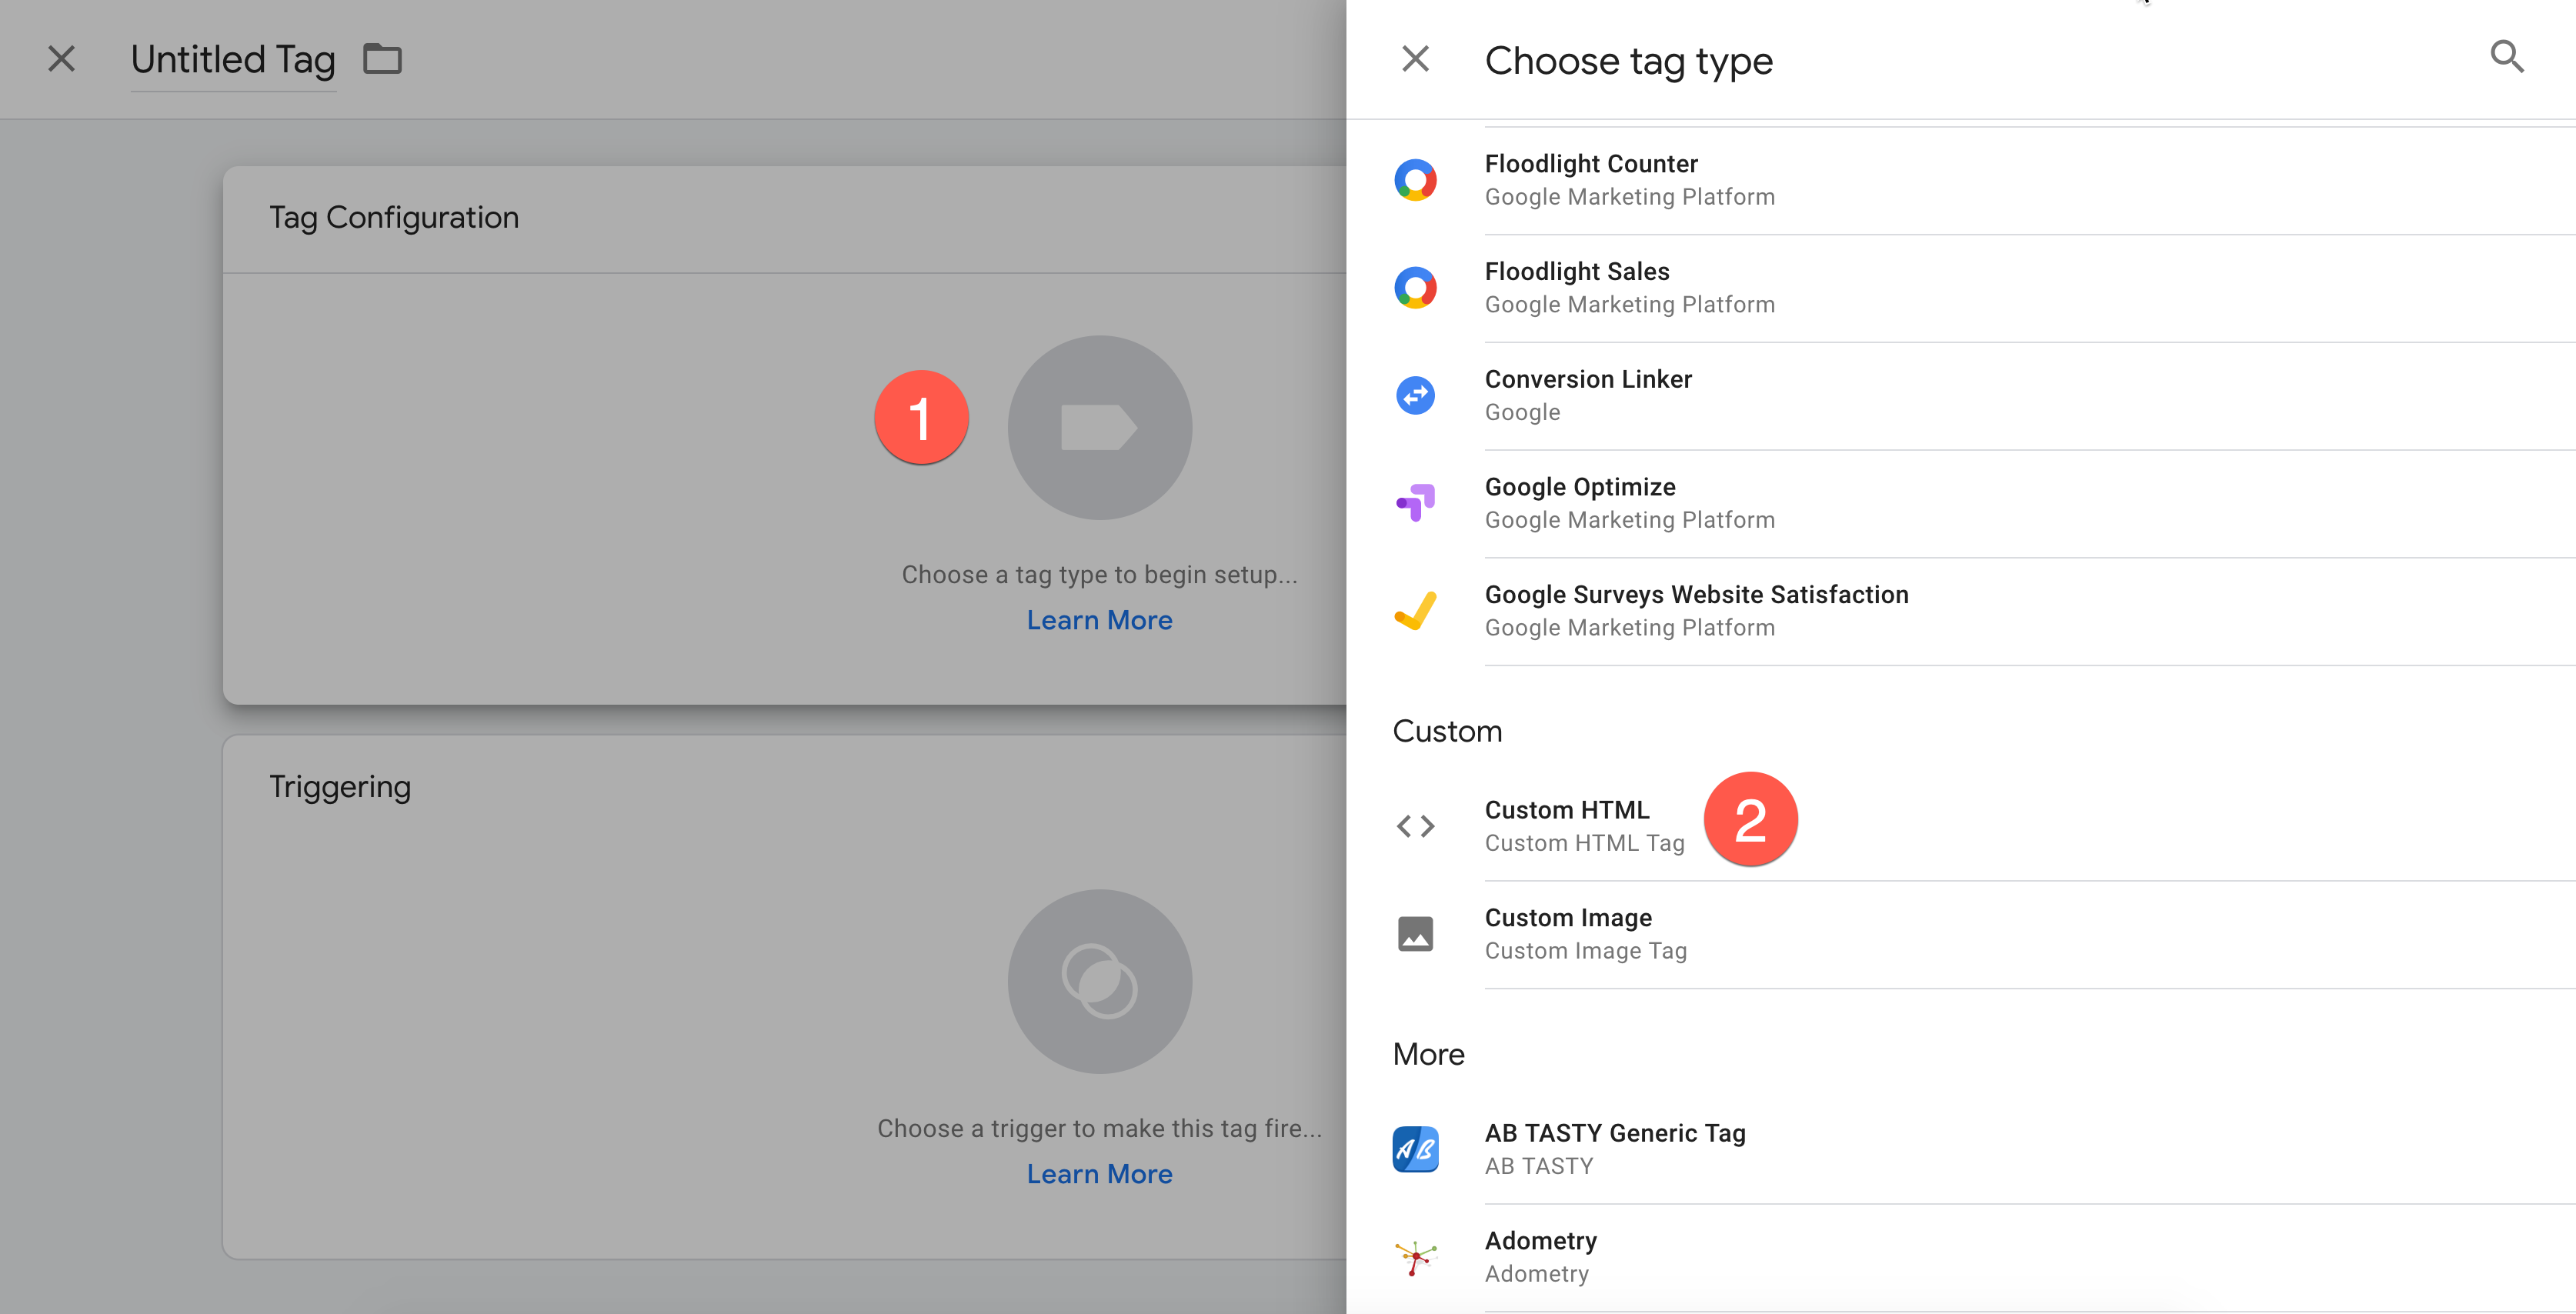The image size is (2576, 1314).
Task: Choose AB TASTY Generic Tag
Action: click(x=1961, y=1150)
